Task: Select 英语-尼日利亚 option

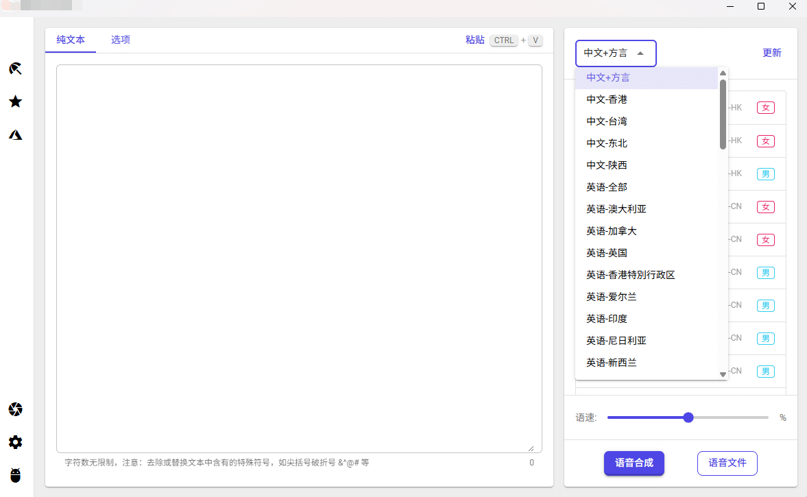Action: tap(647, 341)
